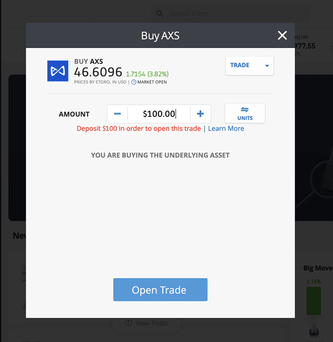Viewport: 333px width, 342px height.
Task: Close the Buy AXS dialog
Action: click(x=282, y=35)
